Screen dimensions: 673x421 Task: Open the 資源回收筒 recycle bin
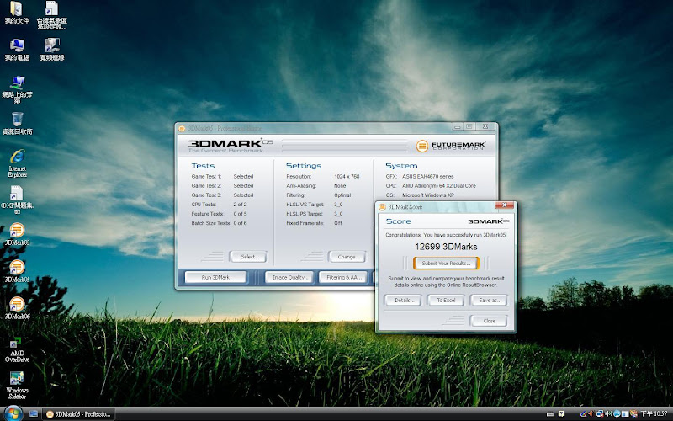(x=17, y=124)
